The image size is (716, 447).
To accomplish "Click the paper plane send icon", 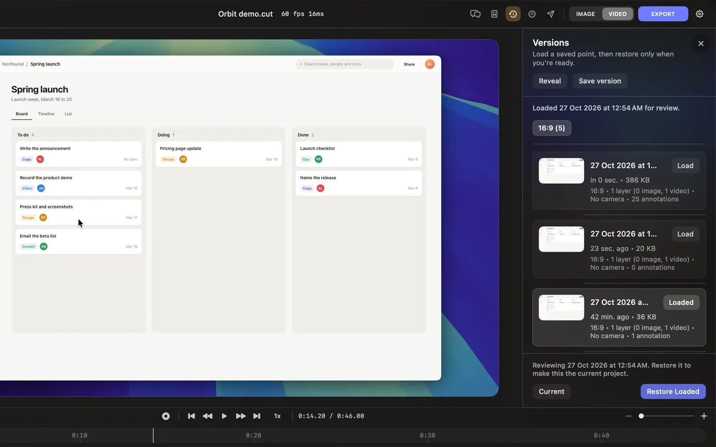I will 550,14.
